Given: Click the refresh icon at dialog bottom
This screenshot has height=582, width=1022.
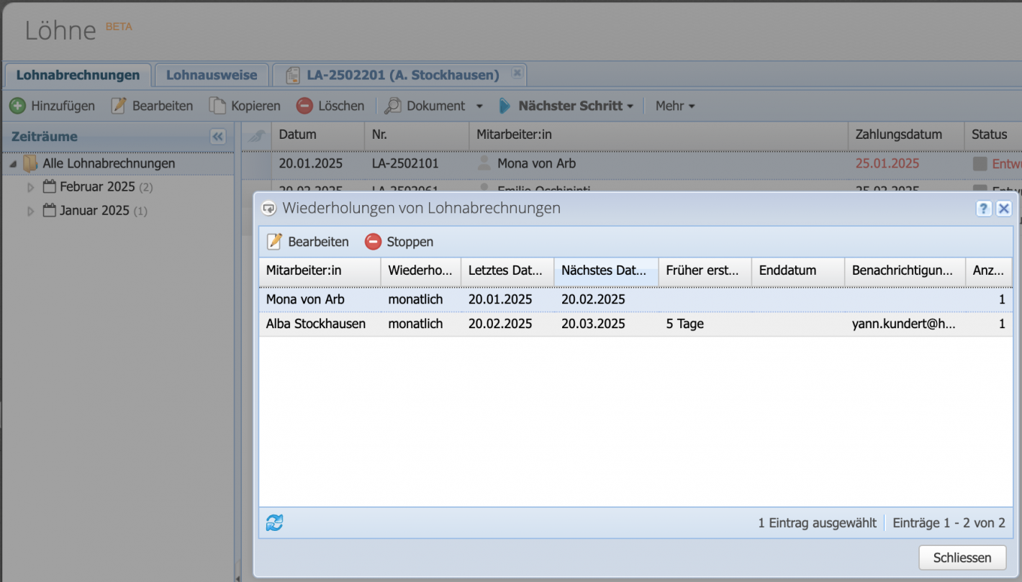Looking at the screenshot, I should [274, 523].
